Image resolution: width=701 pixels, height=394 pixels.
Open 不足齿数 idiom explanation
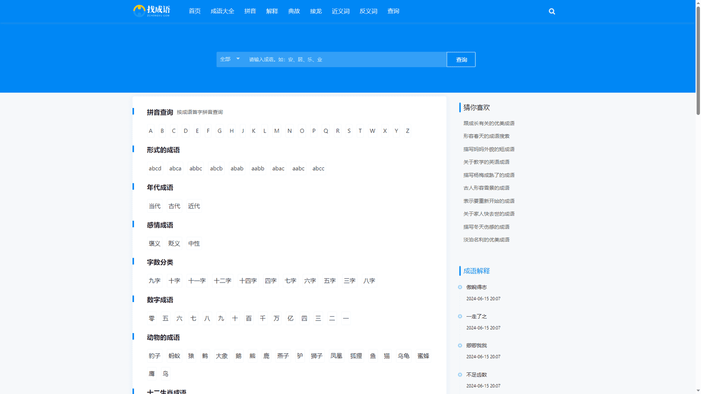pyautogui.click(x=477, y=375)
